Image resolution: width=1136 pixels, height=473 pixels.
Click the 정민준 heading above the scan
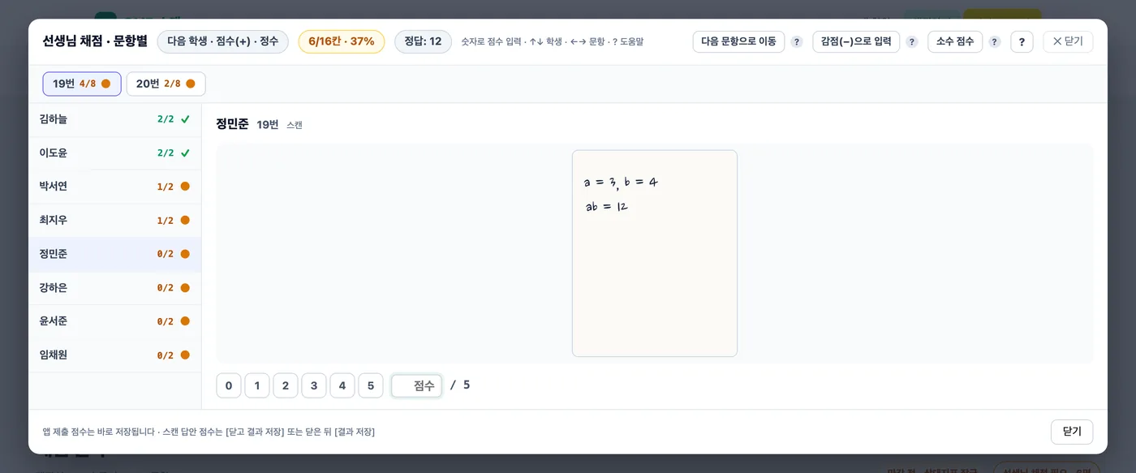232,124
